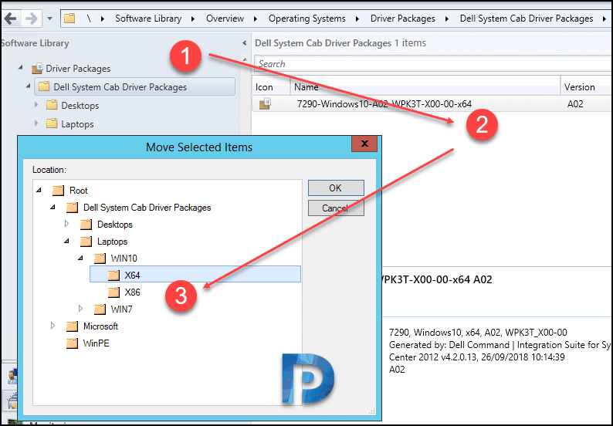Click X64 folder icon in dialog

(x=113, y=276)
